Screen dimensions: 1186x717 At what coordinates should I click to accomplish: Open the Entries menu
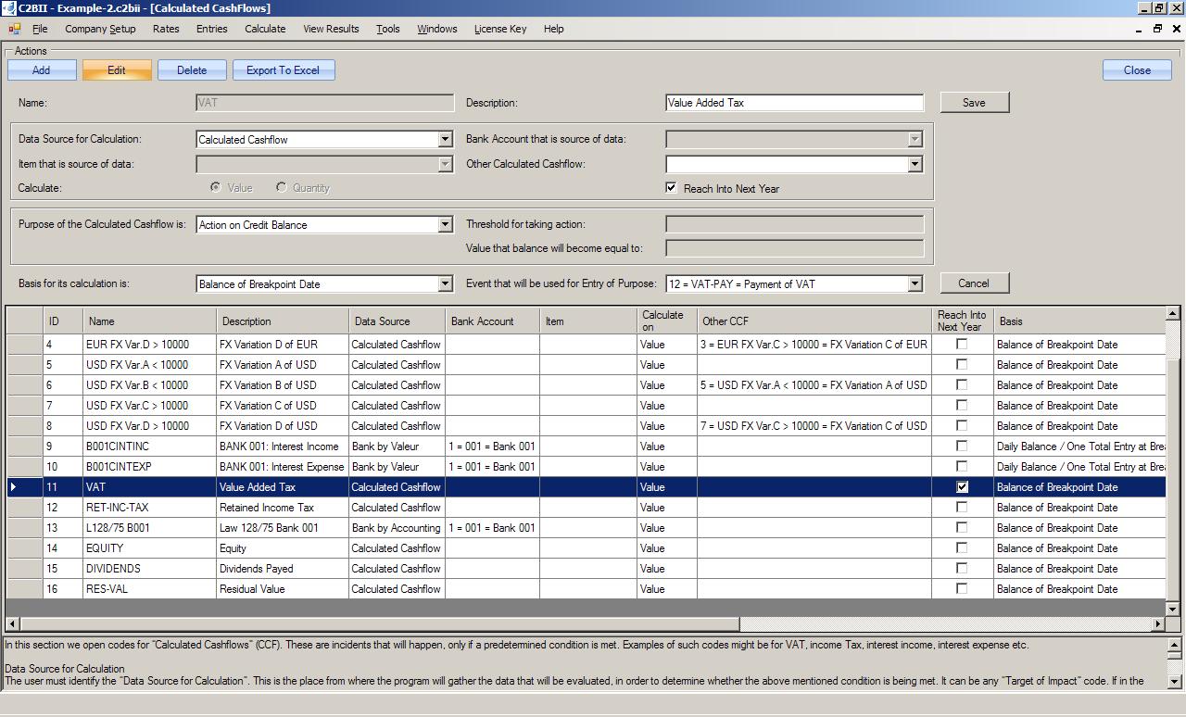(x=211, y=29)
